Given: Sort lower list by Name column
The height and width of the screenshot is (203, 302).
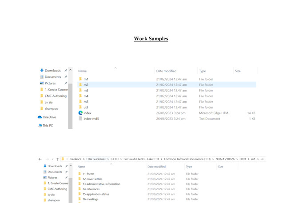Looking at the screenshot, I should [x=81, y=167].
